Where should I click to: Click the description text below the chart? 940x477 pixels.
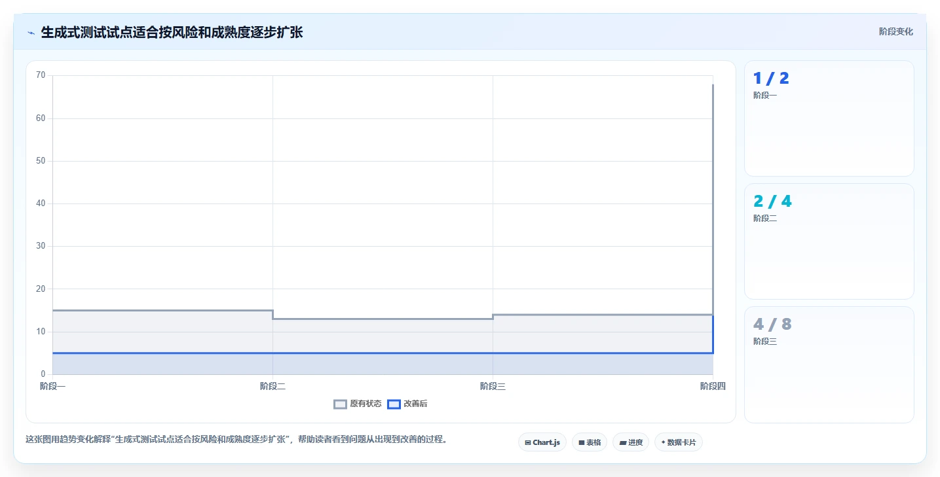[238, 439]
